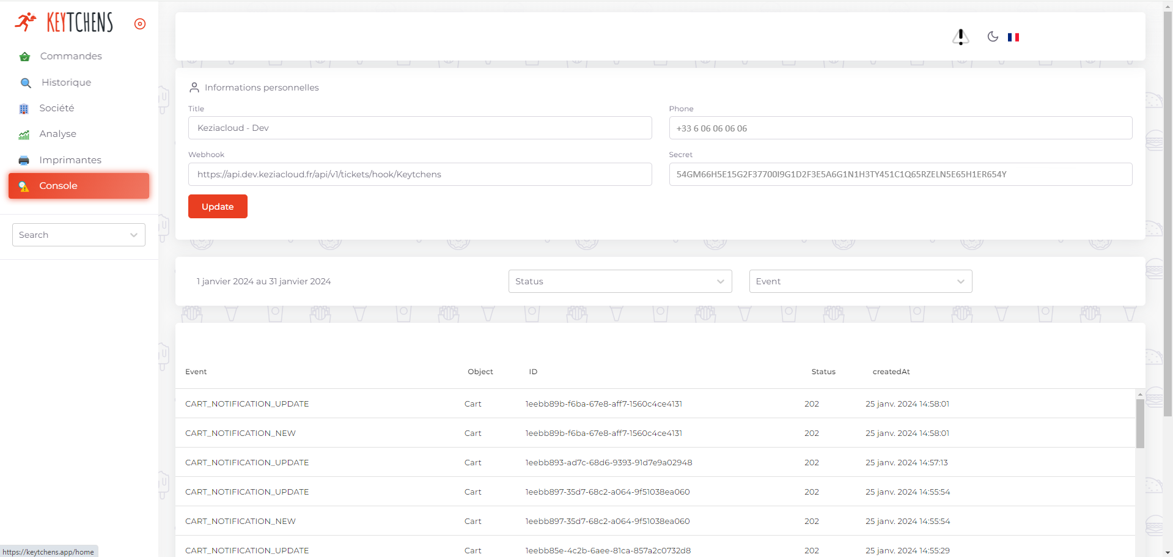Click the Historique magnifier icon
The height and width of the screenshot is (557, 1173).
pyautogui.click(x=26, y=83)
